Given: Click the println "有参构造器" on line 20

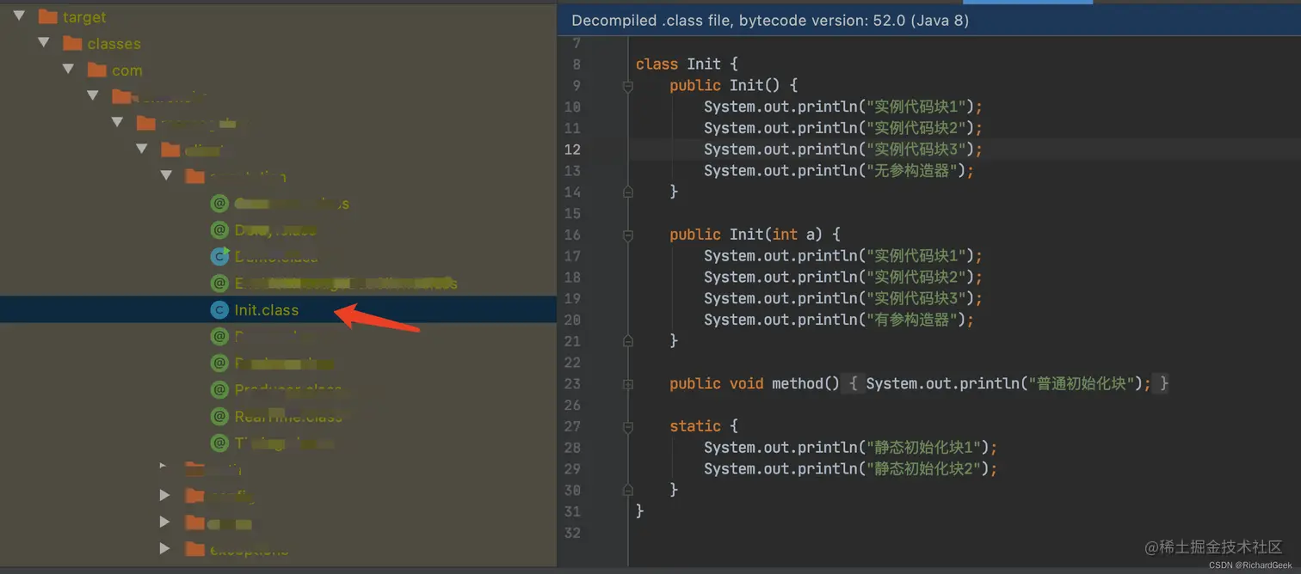Looking at the screenshot, I should click(x=839, y=320).
